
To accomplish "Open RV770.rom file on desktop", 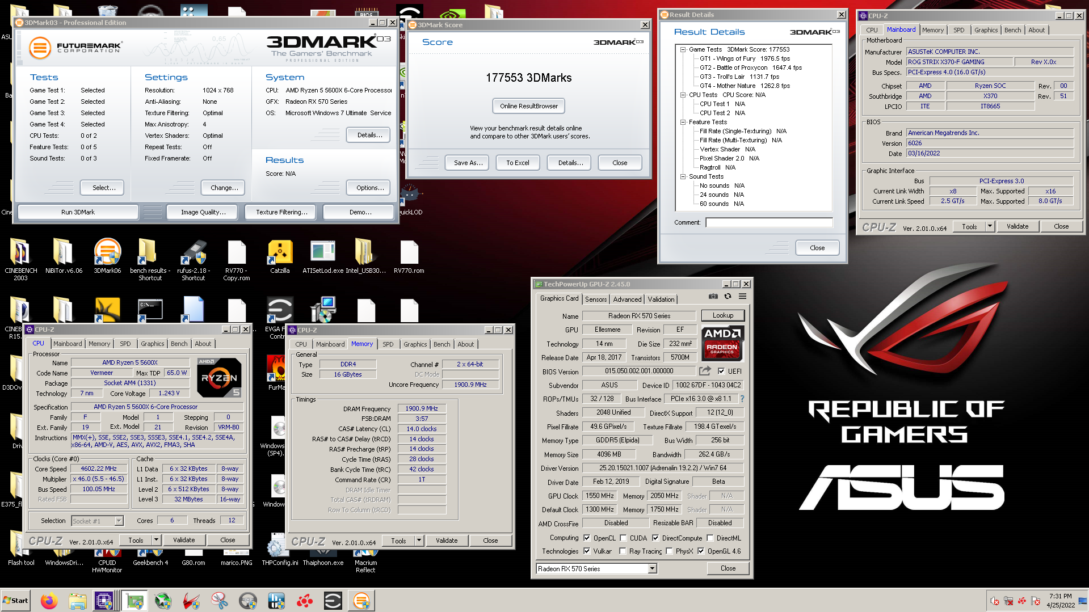I will tap(409, 256).
